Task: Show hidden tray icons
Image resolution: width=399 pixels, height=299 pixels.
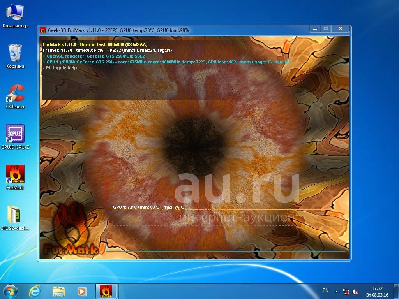Action: [x=336, y=292]
